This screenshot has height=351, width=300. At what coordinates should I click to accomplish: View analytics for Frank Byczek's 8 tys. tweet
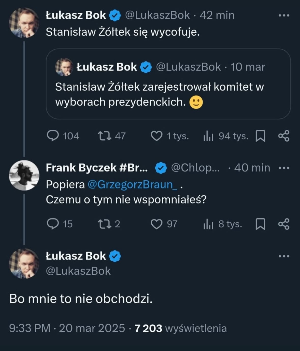point(208,224)
